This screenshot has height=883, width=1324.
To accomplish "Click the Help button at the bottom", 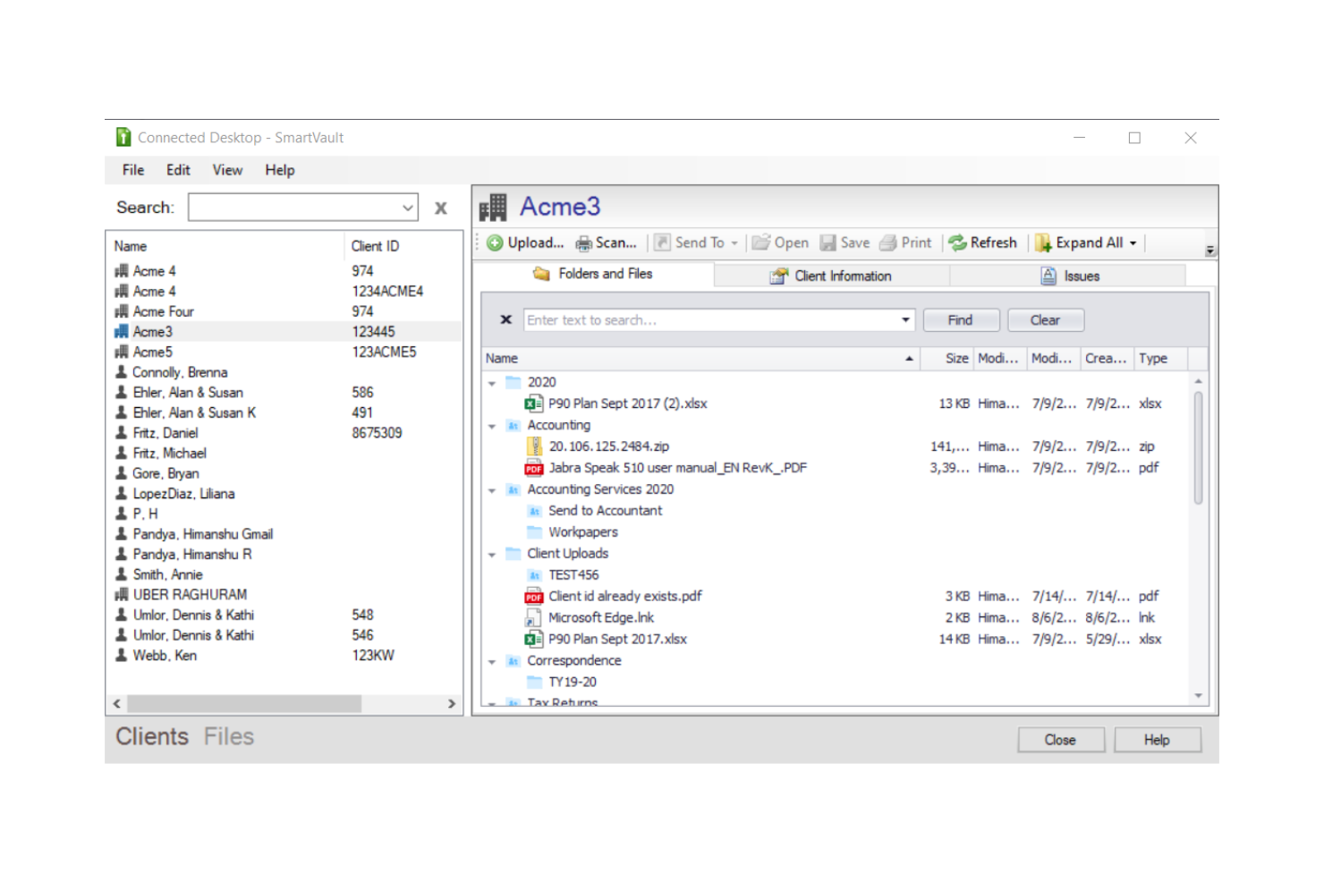I will tap(1157, 740).
